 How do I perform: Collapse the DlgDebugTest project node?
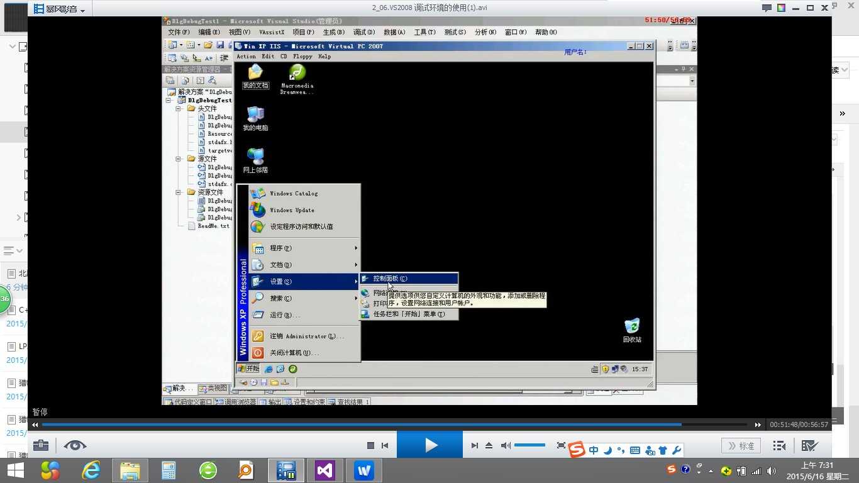click(x=169, y=100)
